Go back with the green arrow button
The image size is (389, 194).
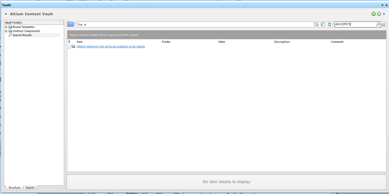[373, 14]
